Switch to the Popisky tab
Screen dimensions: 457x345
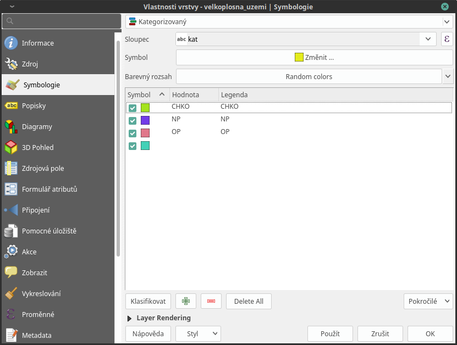pos(58,105)
